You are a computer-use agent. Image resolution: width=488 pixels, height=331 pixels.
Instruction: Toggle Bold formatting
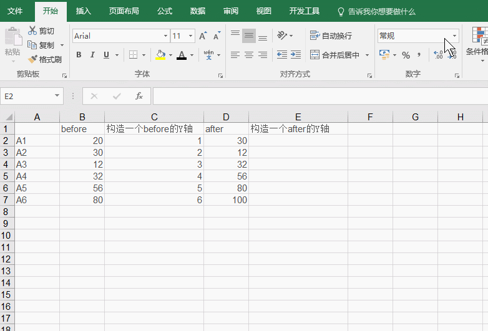[79, 55]
